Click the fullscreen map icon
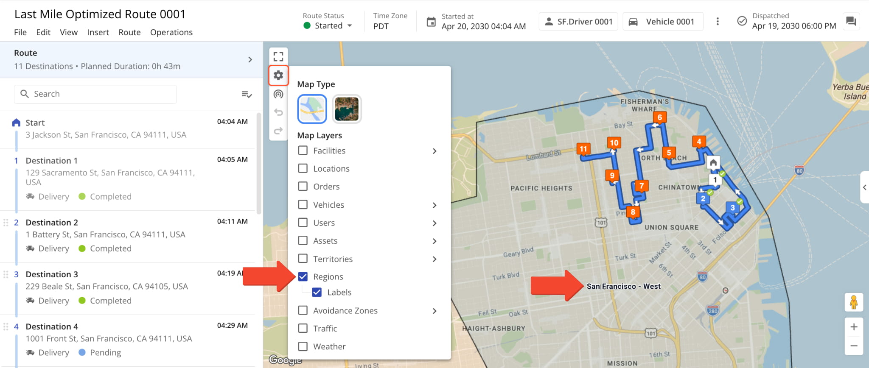Screen dimensions: 869x368 click(278, 56)
